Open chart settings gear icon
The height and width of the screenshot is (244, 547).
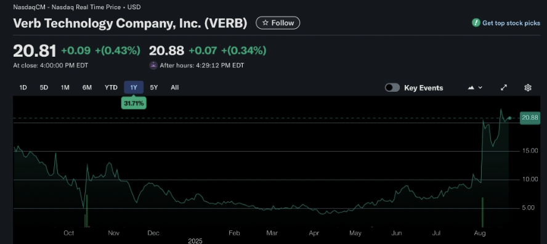[527, 87]
